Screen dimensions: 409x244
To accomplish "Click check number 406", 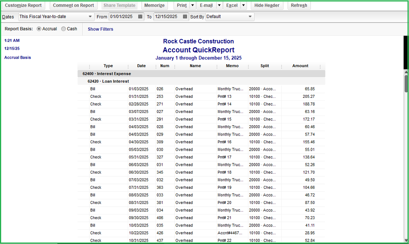I will [160, 217].
